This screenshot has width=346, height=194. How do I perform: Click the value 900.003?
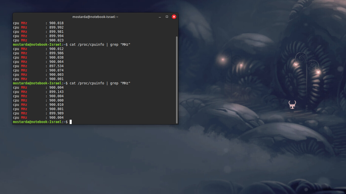point(56,75)
